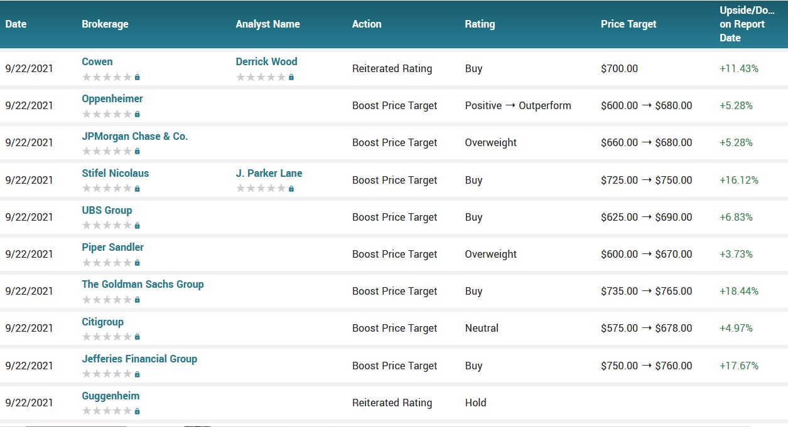Sort by the Date column header
The image size is (788, 427).
point(16,24)
